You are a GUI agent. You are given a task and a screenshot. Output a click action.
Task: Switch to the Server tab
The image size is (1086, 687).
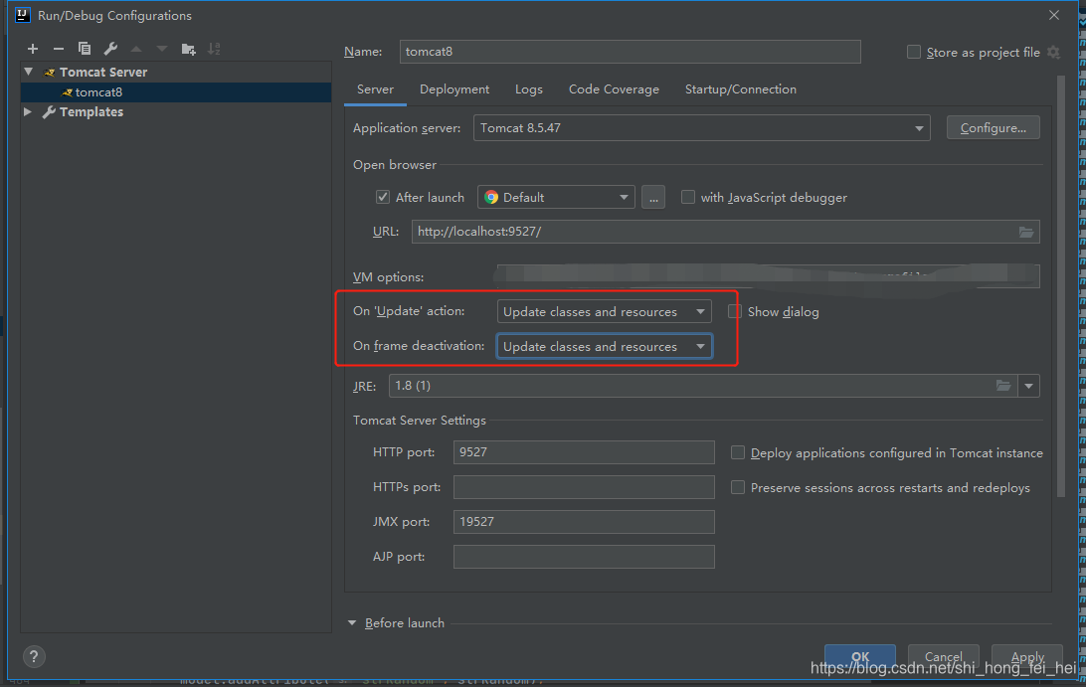[x=375, y=89]
